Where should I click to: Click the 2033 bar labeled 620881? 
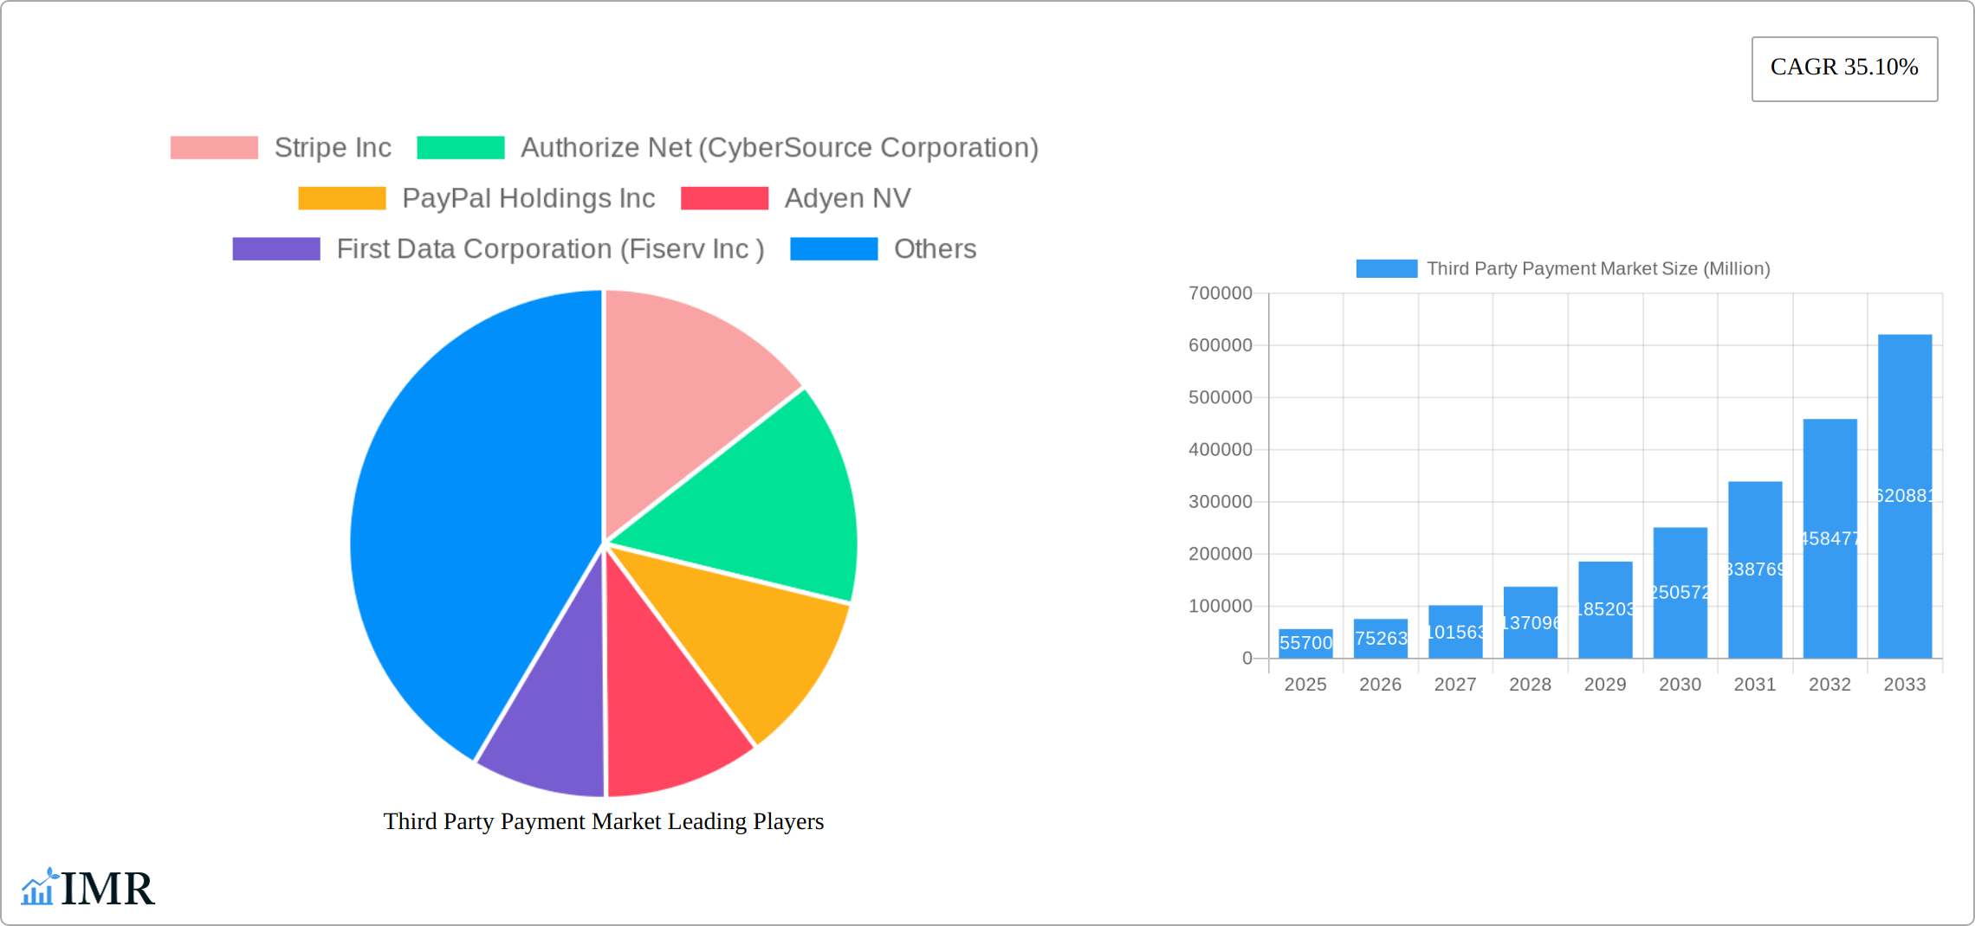(1905, 497)
